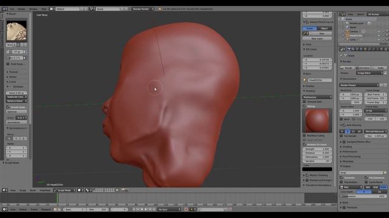This screenshot has height=218, width=389.
Task: Click the Render button in properties
Action: coord(347,68)
